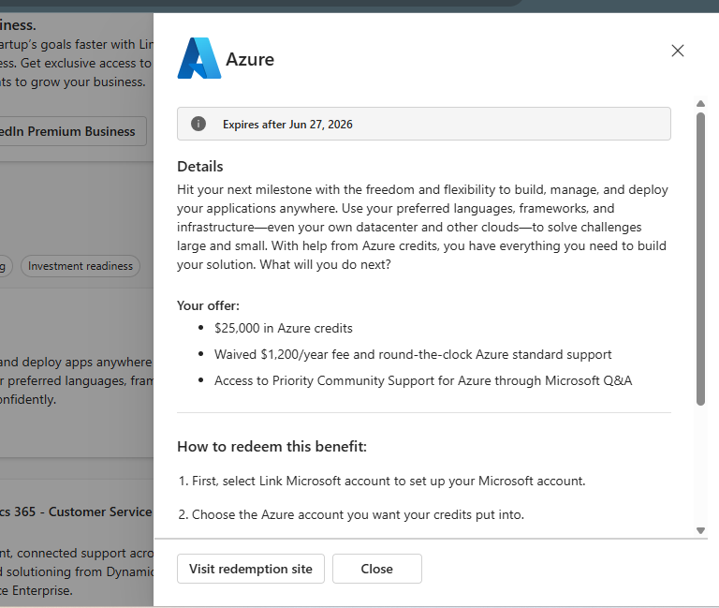
Task: Click the Azure title text
Action: tap(250, 59)
